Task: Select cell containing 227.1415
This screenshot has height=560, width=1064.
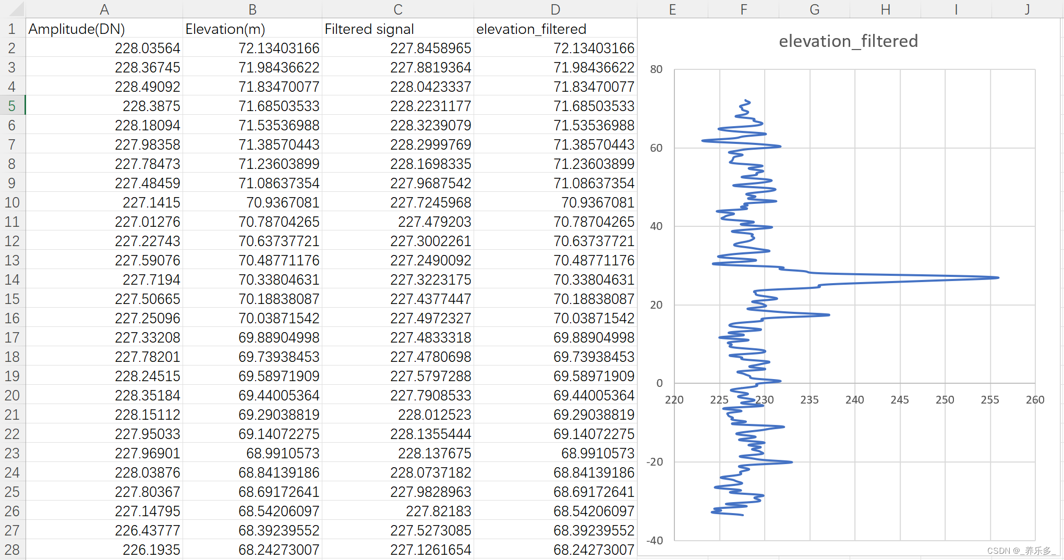Action: click(x=104, y=202)
